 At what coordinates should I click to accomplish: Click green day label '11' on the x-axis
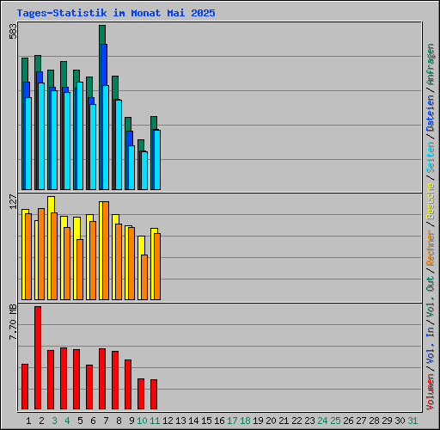click(155, 421)
